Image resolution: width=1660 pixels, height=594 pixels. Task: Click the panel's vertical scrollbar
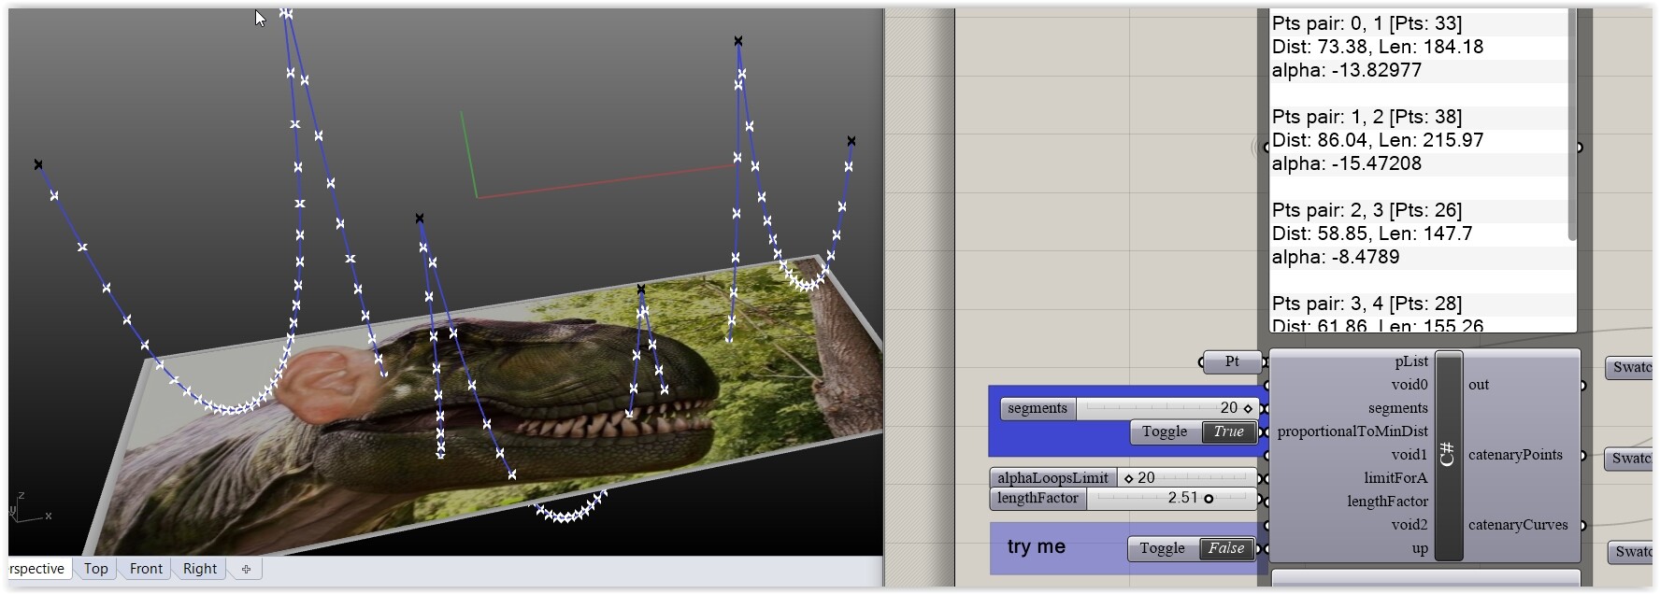[1572, 124]
